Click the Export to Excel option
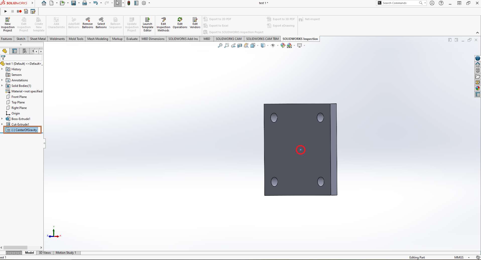This screenshot has width=481, height=260. 219,26
